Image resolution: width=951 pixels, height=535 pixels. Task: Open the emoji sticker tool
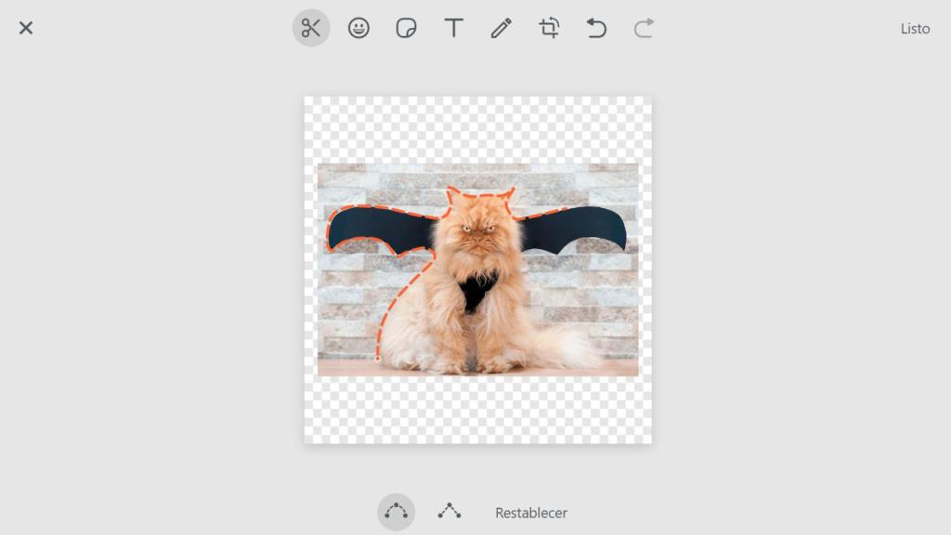(x=358, y=28)
